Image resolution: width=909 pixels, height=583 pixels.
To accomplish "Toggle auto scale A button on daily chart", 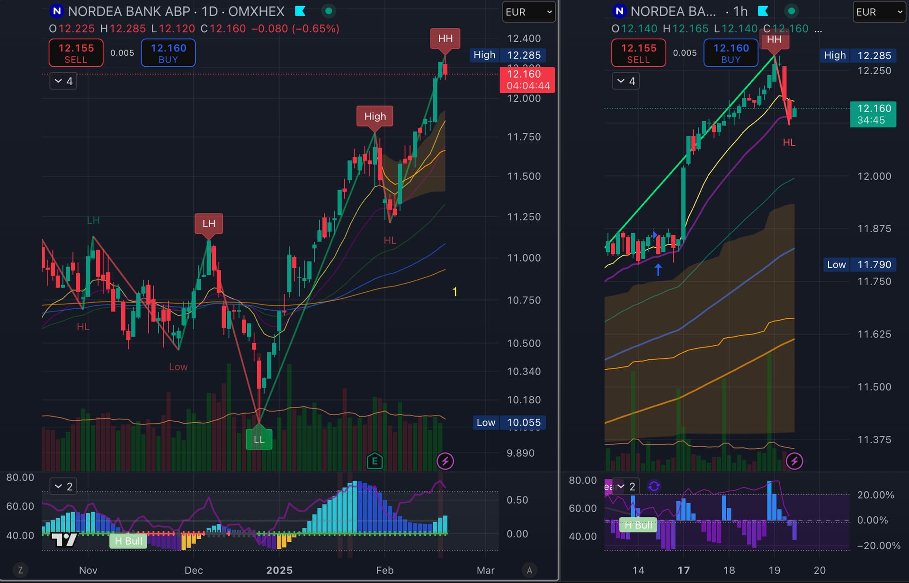I will (x=529, y=570).
